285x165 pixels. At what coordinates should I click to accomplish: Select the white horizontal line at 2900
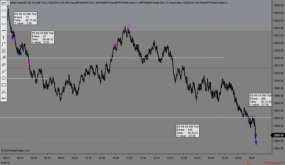[x=136, y=117]
